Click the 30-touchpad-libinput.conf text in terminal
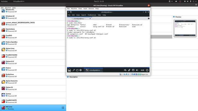Screen dimensions: 198x111 click(x=96, y=34)
